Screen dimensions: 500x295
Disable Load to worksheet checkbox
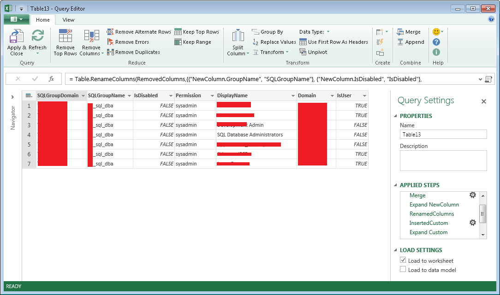coord(403,260)
